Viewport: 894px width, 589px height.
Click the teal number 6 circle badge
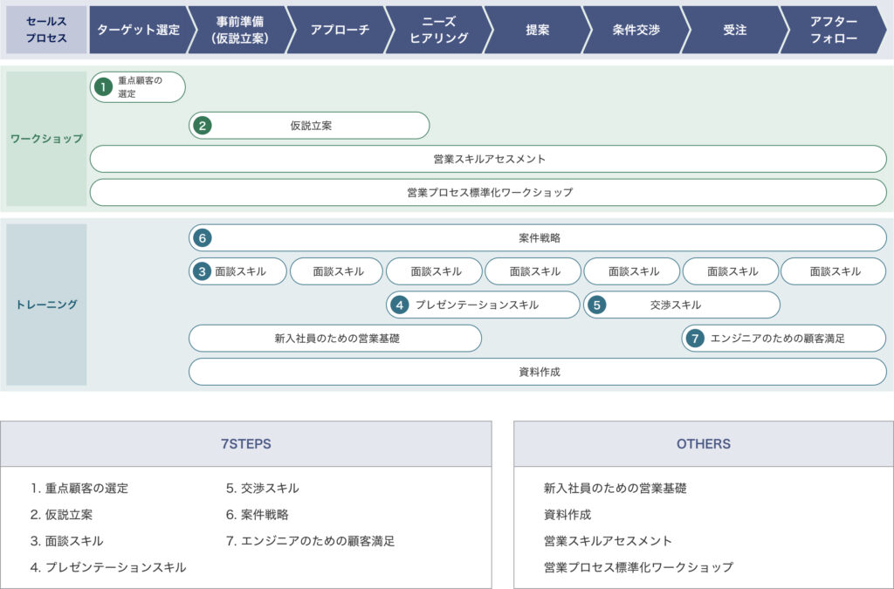pyautogui.click(x=202, y=238)
